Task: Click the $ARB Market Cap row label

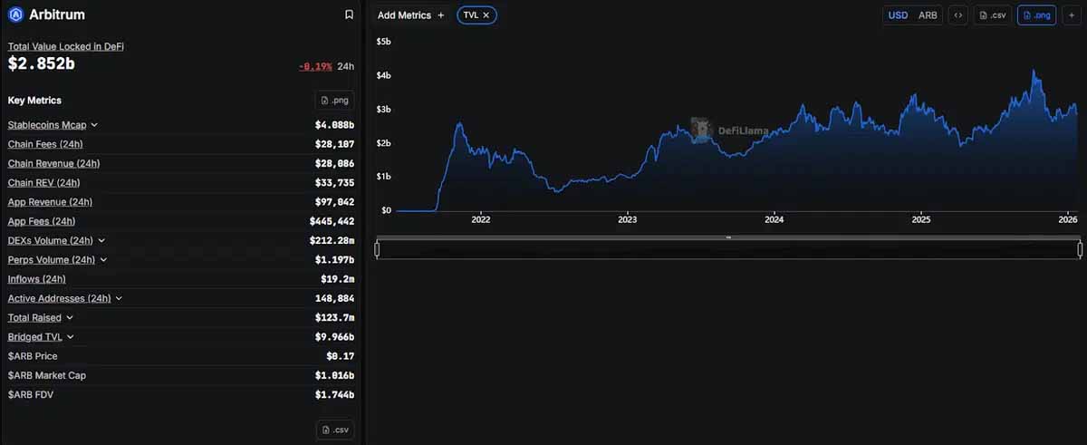Action: (47, 375)
